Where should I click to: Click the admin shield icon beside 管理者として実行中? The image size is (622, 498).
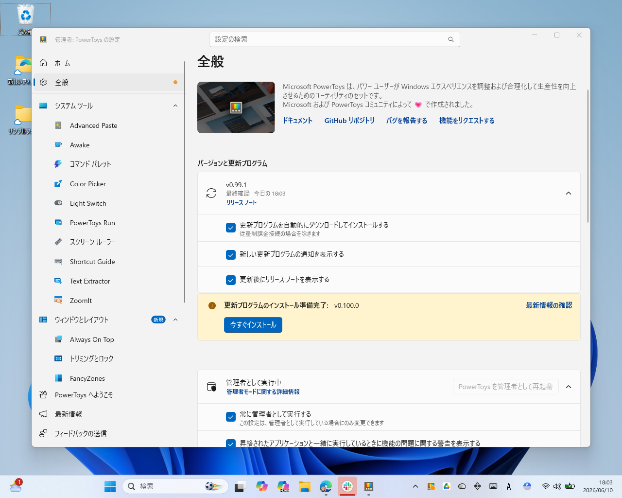(211, 387)
